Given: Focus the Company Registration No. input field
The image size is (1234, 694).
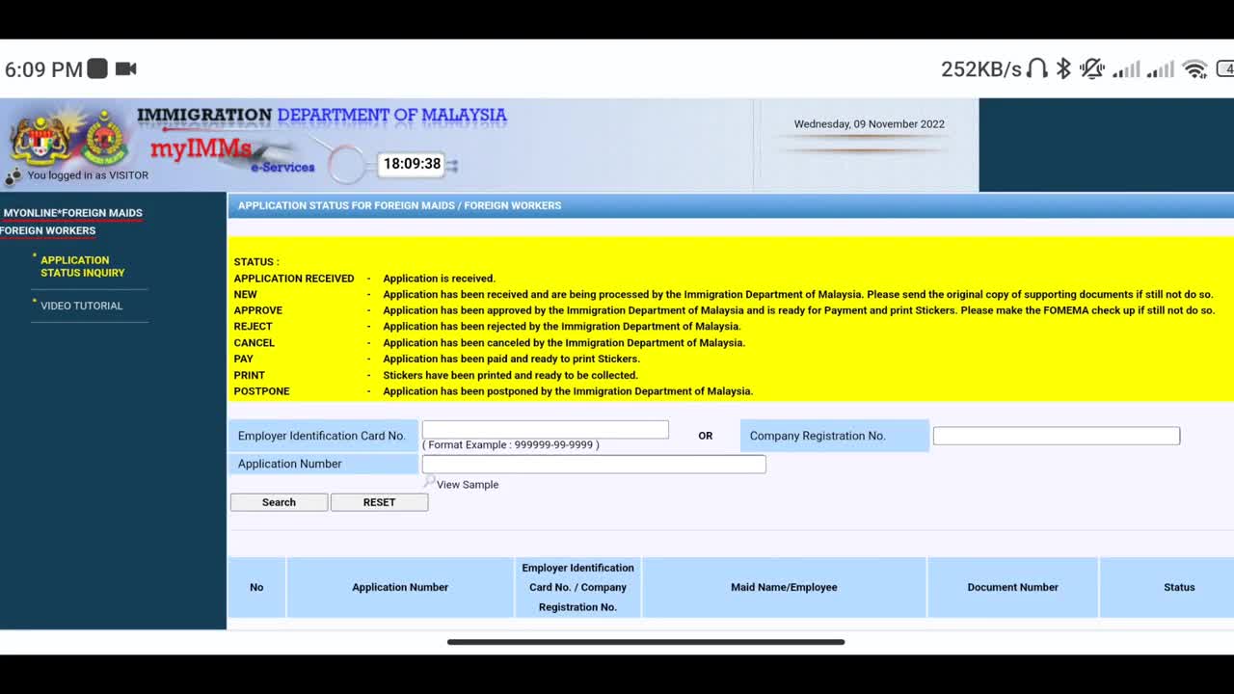Looking at the screenshot, I should [x=1057, y=436].
